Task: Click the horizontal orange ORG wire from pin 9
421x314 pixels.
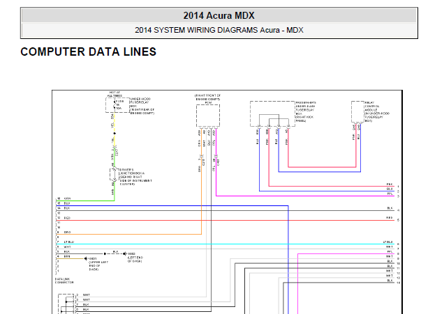Action: pyautogui.click(x=129, y=235)
